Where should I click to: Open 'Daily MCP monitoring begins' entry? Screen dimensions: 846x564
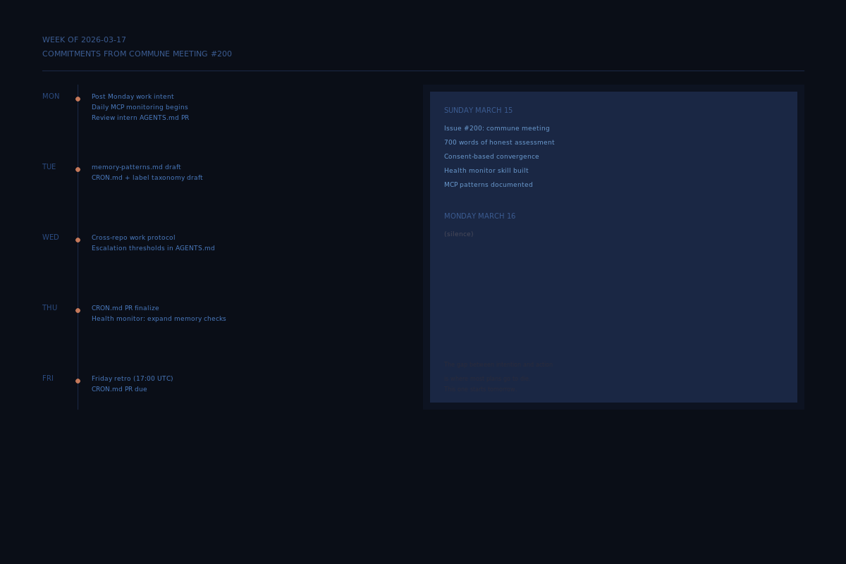coord(140,107)
